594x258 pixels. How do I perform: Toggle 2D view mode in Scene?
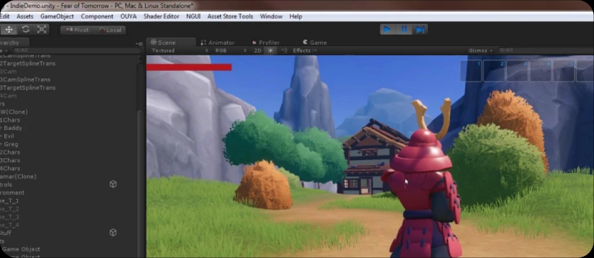(257, 51)
